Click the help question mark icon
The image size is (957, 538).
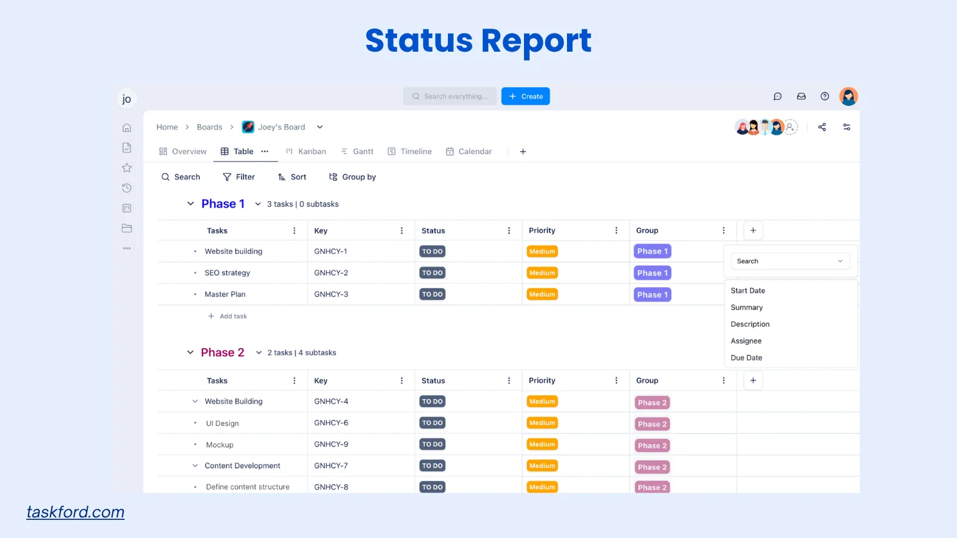[x=825, y=97]
